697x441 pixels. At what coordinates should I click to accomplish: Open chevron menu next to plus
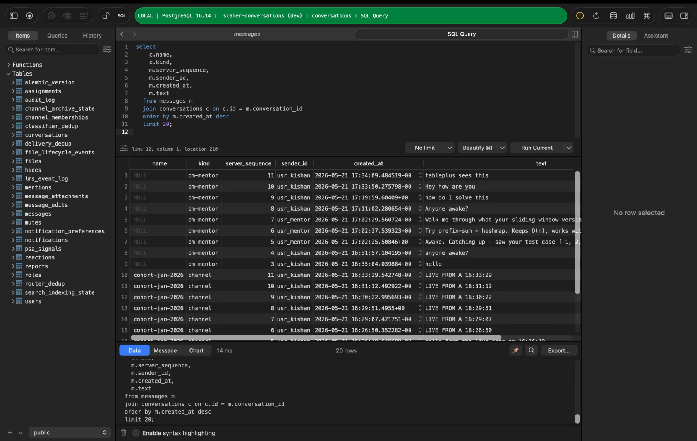[x=21, y=433]
